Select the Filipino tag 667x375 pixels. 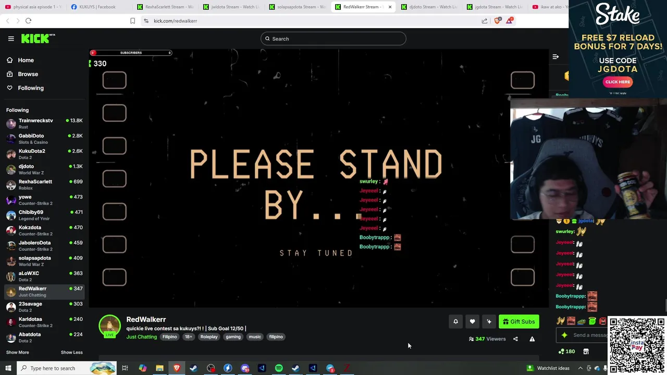pyautogui.click(x=169, y=337)
